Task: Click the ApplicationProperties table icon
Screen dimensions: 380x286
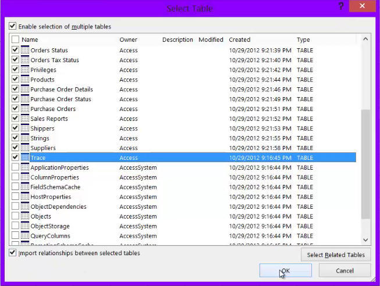Action: click(x=25, y=167)
